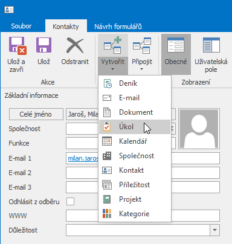
Task: Choose Příležitost in the create menu
Action: pyautogui.click(x=135, y=185)
